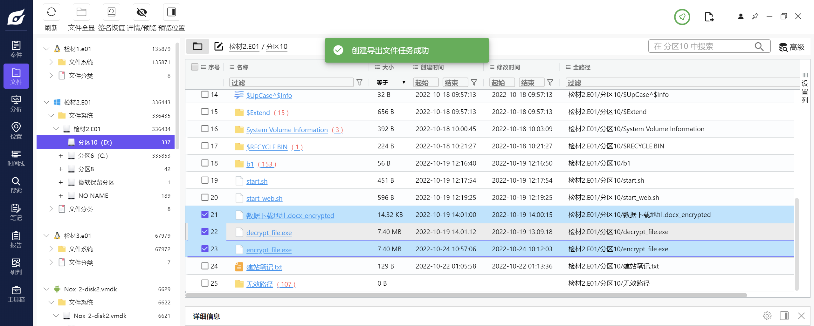Screen dimensions: 814x326
Task: Open the decrypt_file.exe file link
Action: 269,233
